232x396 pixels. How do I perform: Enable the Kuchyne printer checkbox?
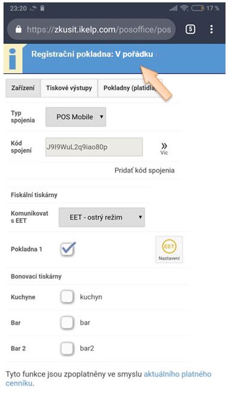[67, 297]
